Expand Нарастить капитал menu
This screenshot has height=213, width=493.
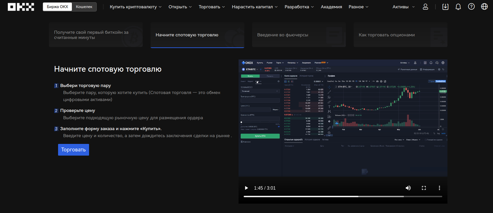(255, 7)
